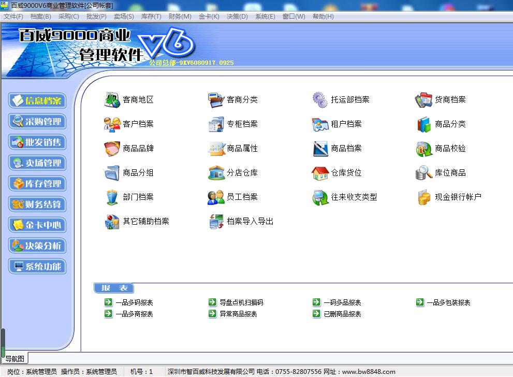Open the 库位商品 magnifier icon
The height and width of the screenshot is (377, 513).
tap(424, 173)
